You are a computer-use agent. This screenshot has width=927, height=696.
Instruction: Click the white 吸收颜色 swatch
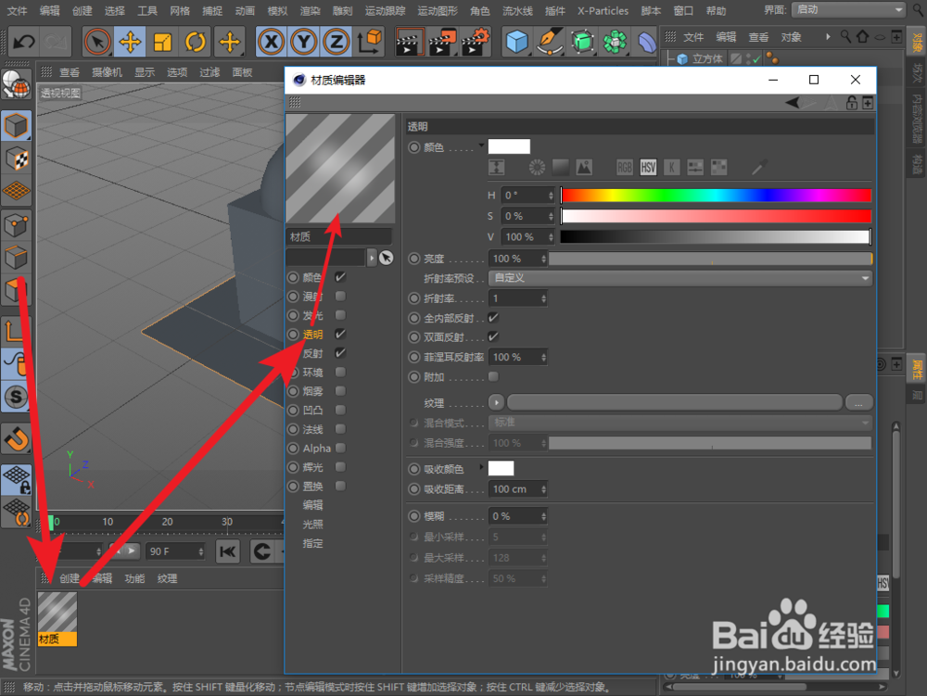click(x=501, y=469)
